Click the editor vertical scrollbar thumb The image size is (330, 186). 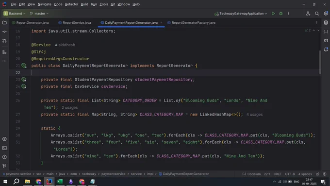pos(320,62)
